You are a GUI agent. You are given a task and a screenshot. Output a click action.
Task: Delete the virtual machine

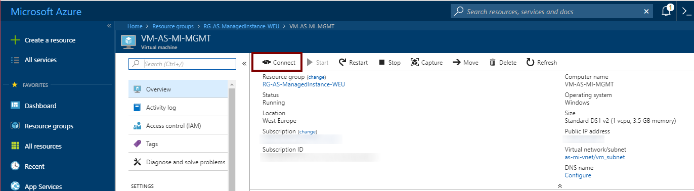[503, 63]
